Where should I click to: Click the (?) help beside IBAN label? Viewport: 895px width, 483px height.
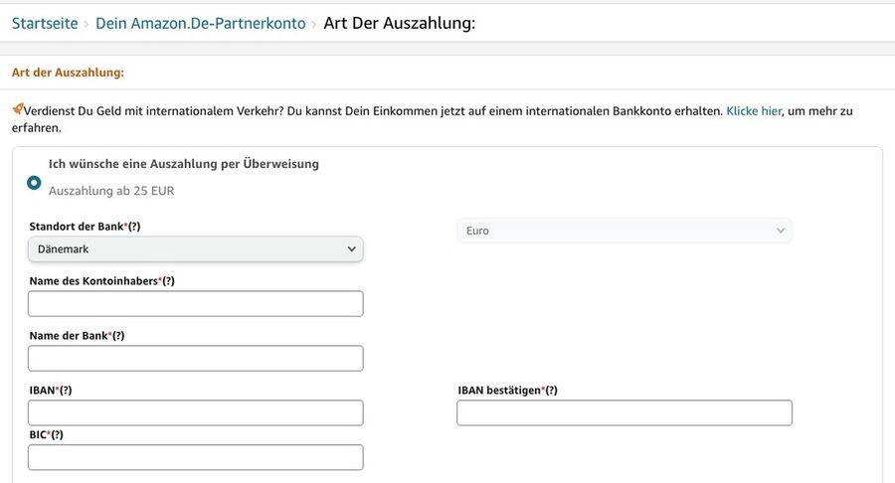(x=65, y=391)
